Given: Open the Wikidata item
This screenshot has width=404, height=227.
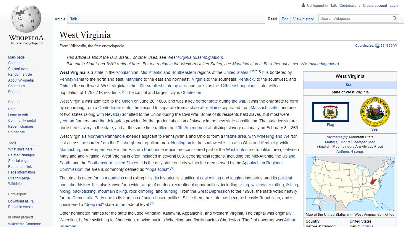Looking at the screenshot, I should tap(19, 184).
